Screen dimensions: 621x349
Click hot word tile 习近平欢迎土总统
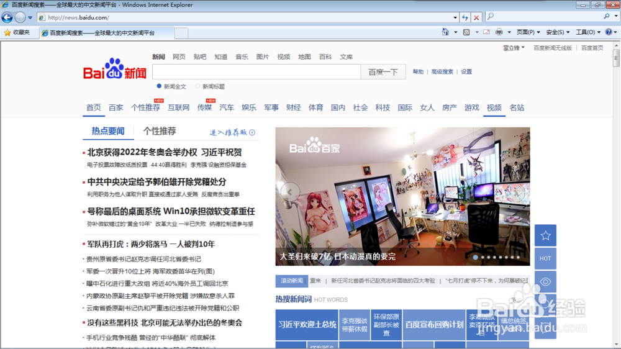[307, 324]
